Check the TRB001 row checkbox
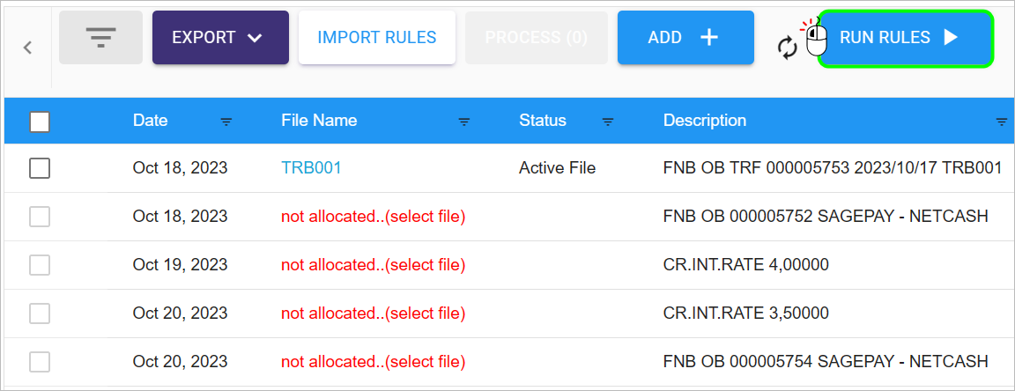This screenshot has width=1015, height=391. 40,168
